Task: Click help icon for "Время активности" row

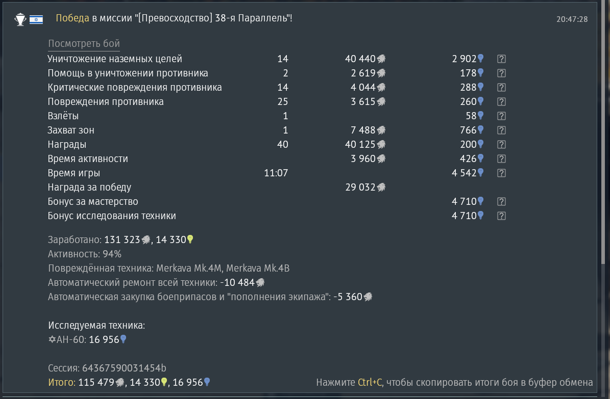Action: 501,159
